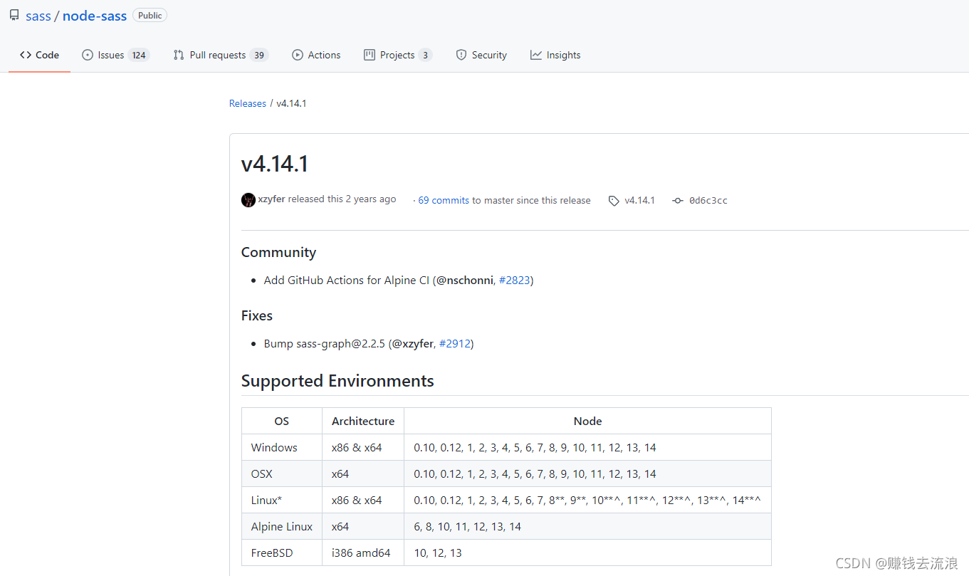Click the i386 amd64 architecture cell
The width and height of the screenshot is (969, 576).
363,553
